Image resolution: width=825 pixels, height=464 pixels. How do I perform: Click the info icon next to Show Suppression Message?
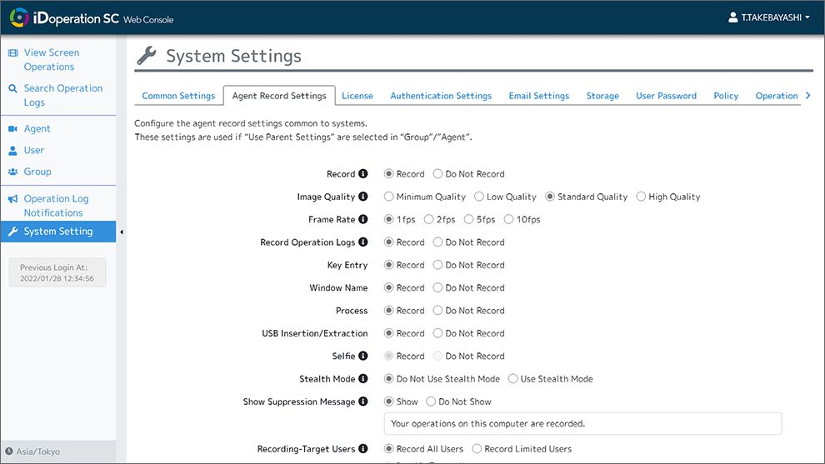(x=363, y=402)
